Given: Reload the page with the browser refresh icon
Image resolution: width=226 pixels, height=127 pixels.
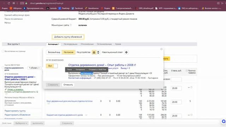Looking at the screenshot, I should pos(9,3).
